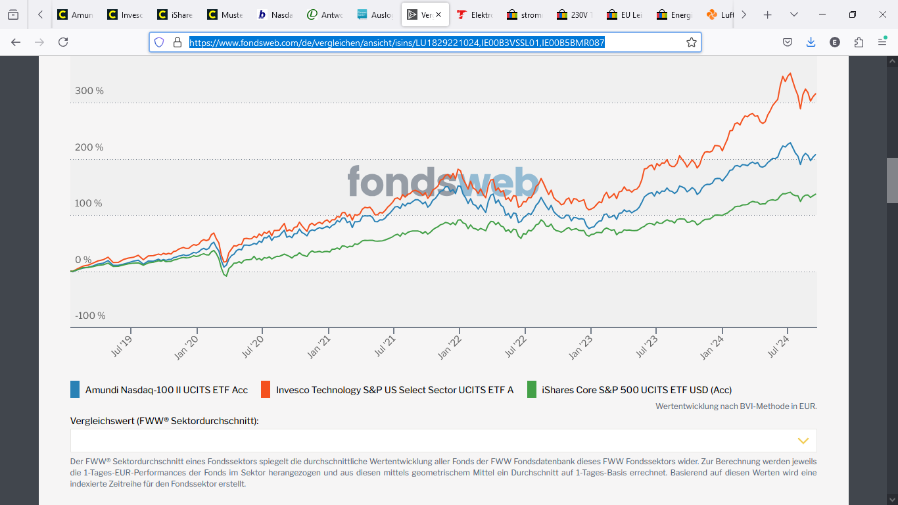Open the Firefox downloads panel
The height and width of the screenshot is (505, 898).
811,42
